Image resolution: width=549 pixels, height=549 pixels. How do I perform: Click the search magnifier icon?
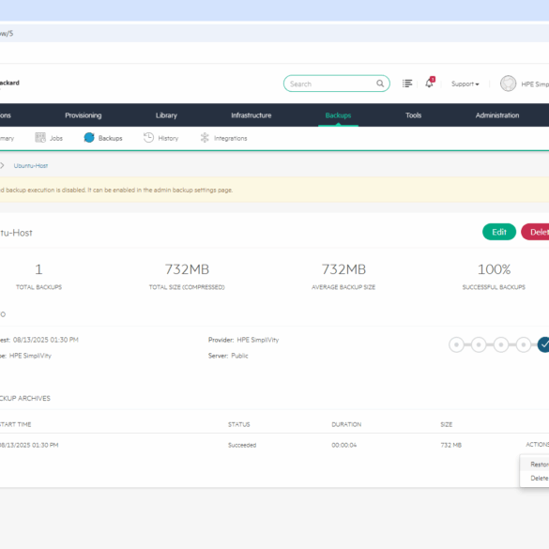[x=380, y=84]
